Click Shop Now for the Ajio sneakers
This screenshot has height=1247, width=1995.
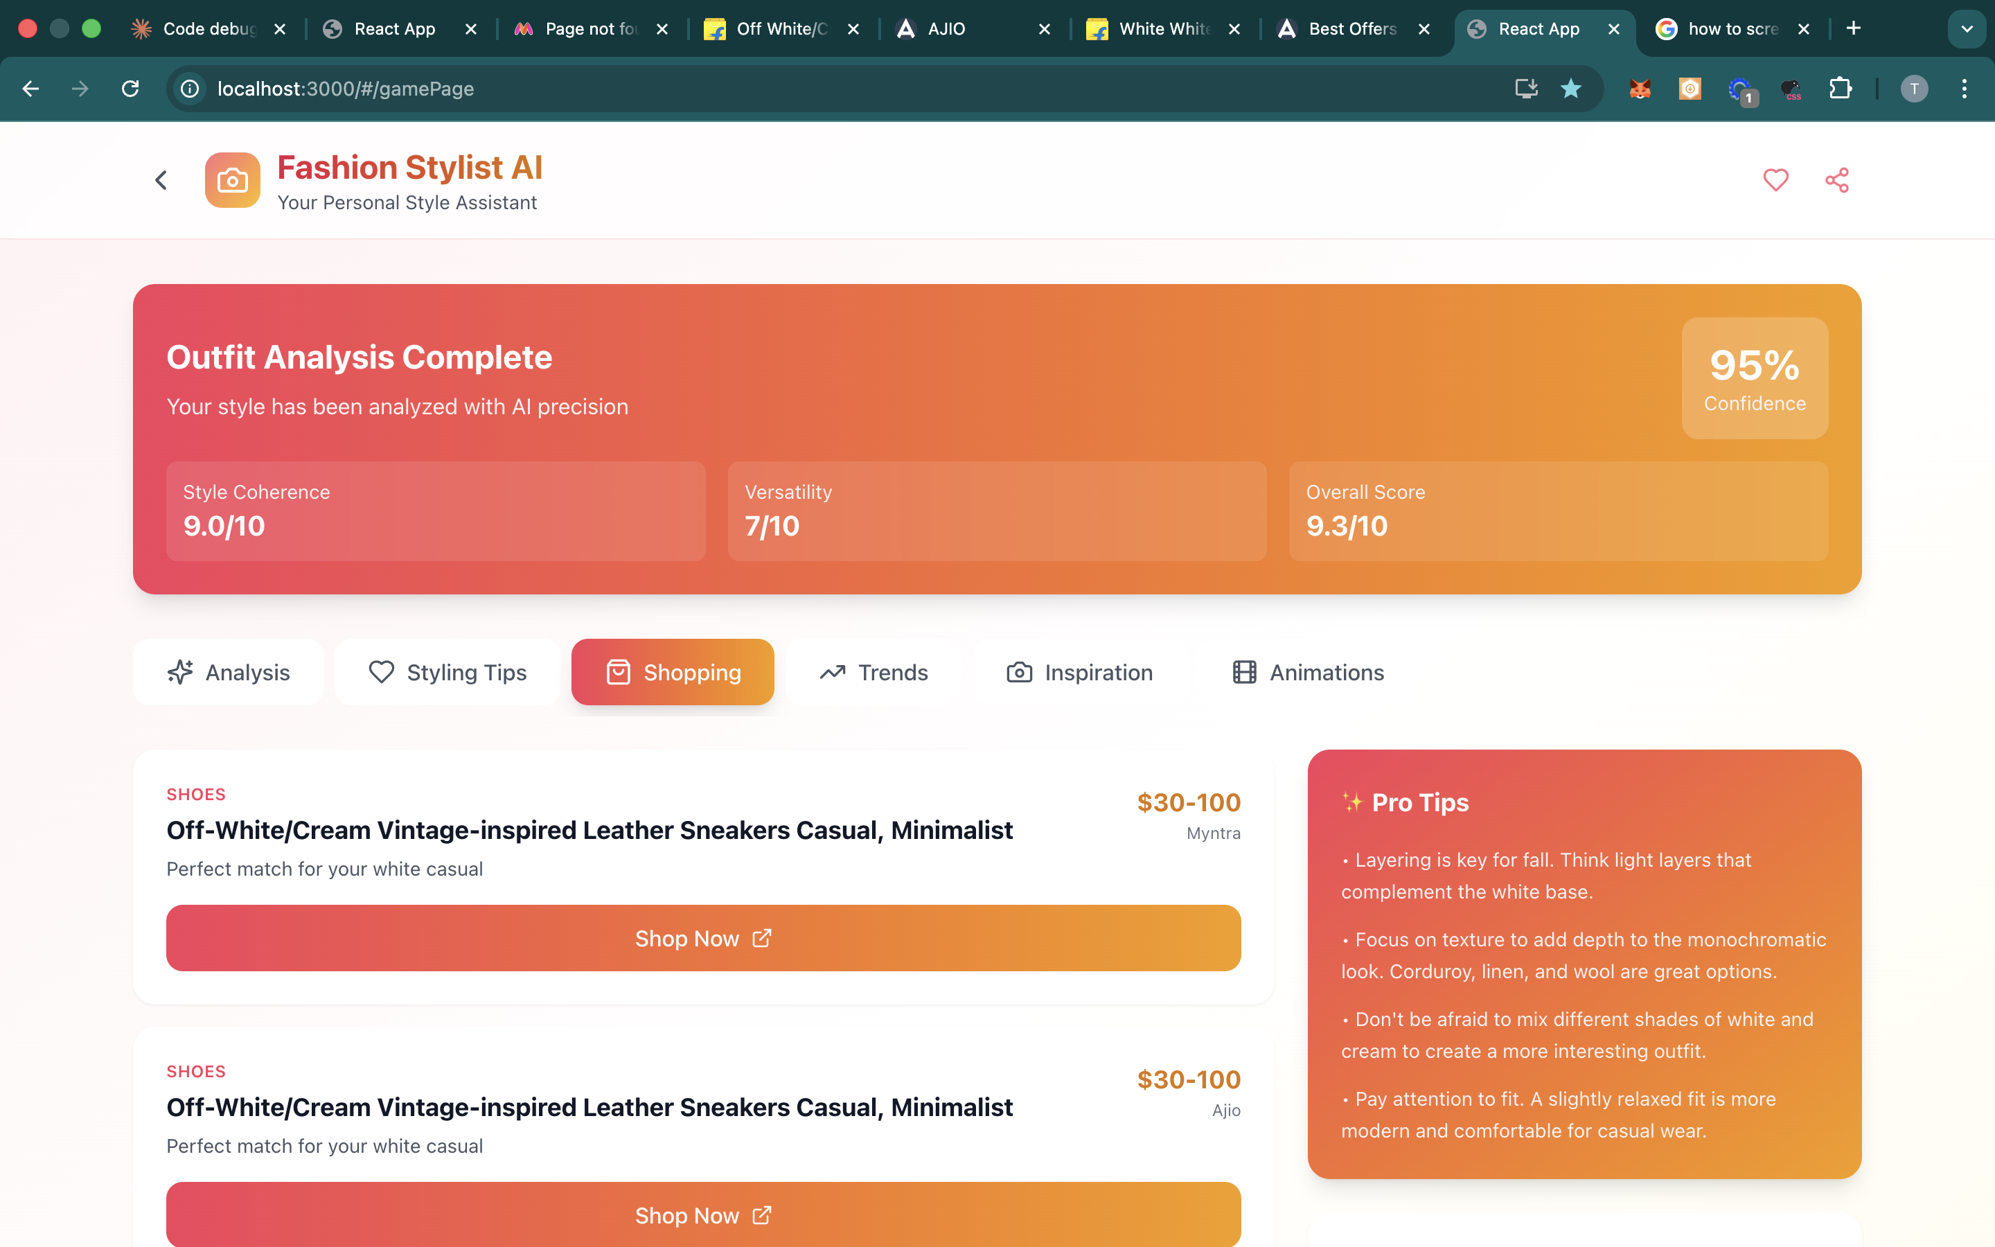703,1215
